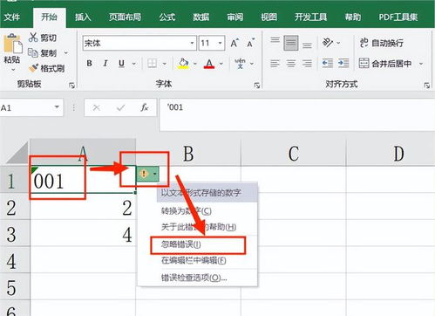Choose 在编辑栏中编辑(F) menu item
435x316 pixels.
[194, 260]
